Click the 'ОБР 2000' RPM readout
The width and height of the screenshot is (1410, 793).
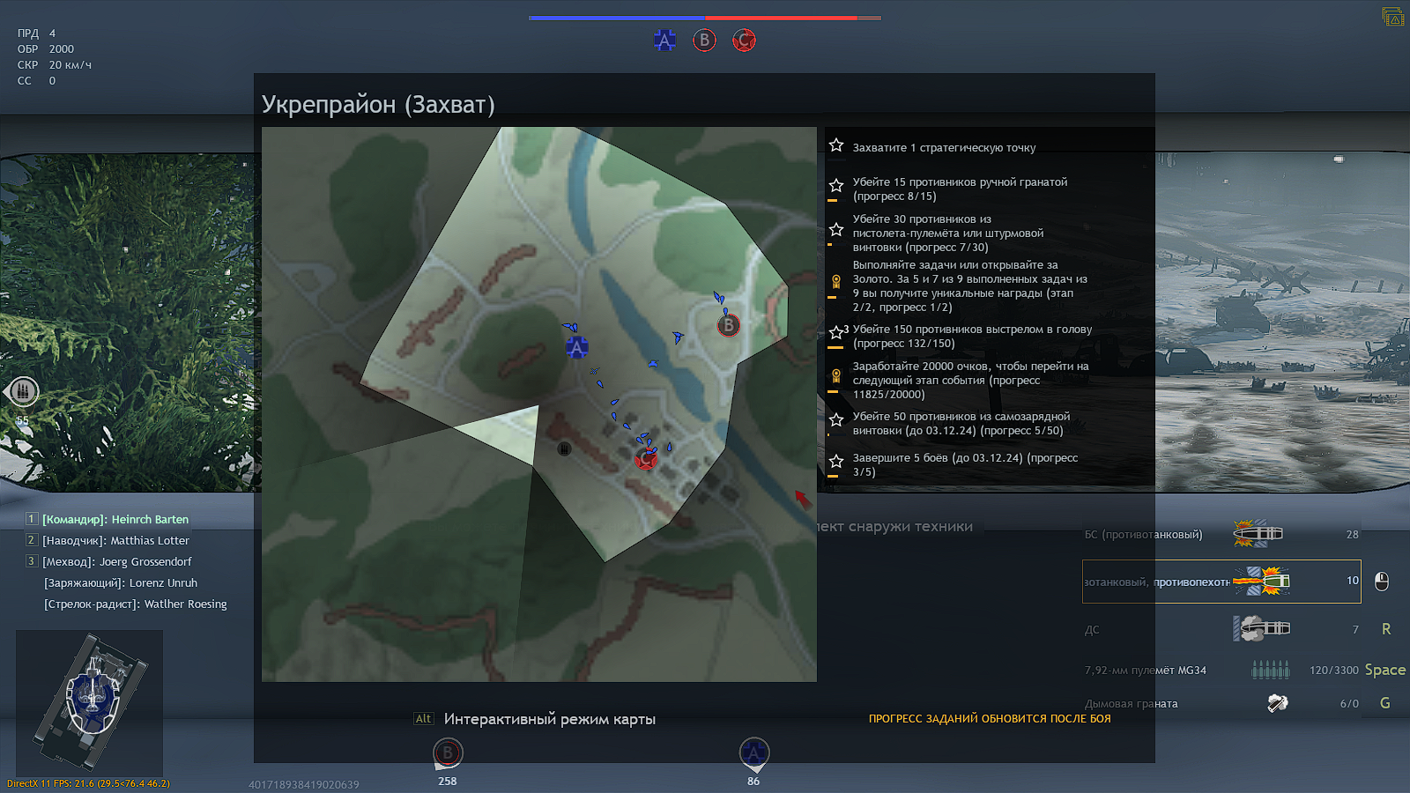click(46, 48)
